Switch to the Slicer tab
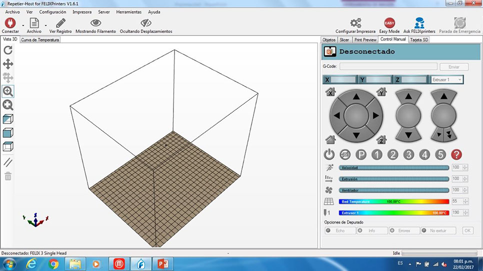This screenshot has width=483, height=271. pos(344,40)
